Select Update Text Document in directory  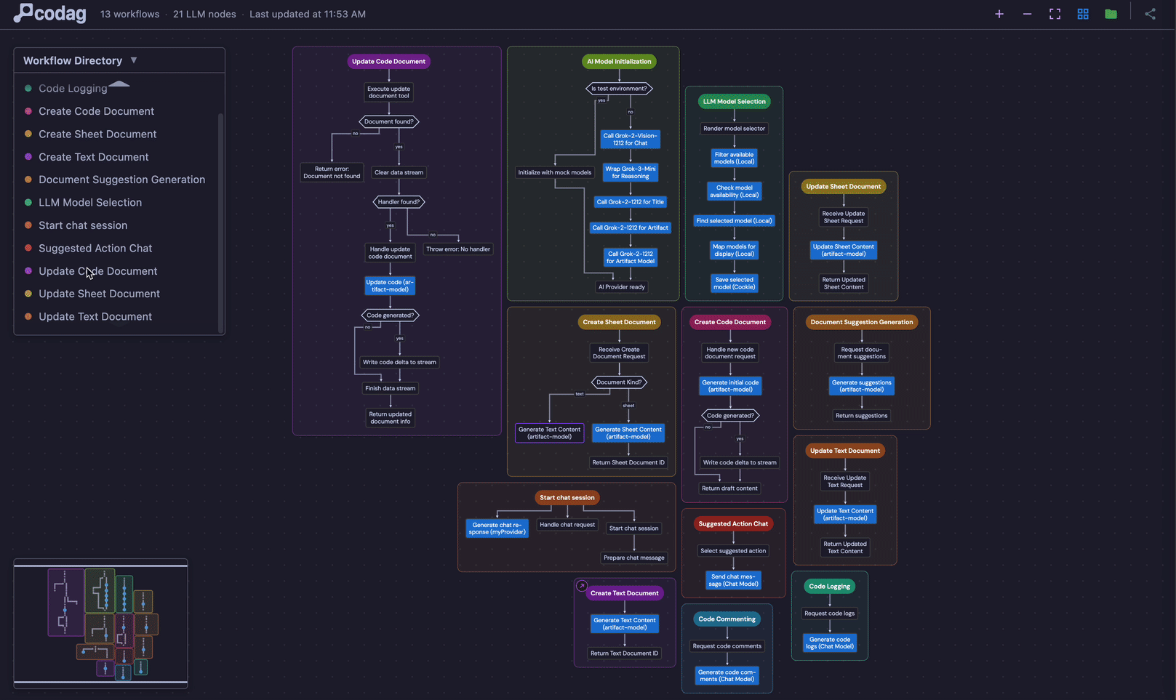coord(95,317)
